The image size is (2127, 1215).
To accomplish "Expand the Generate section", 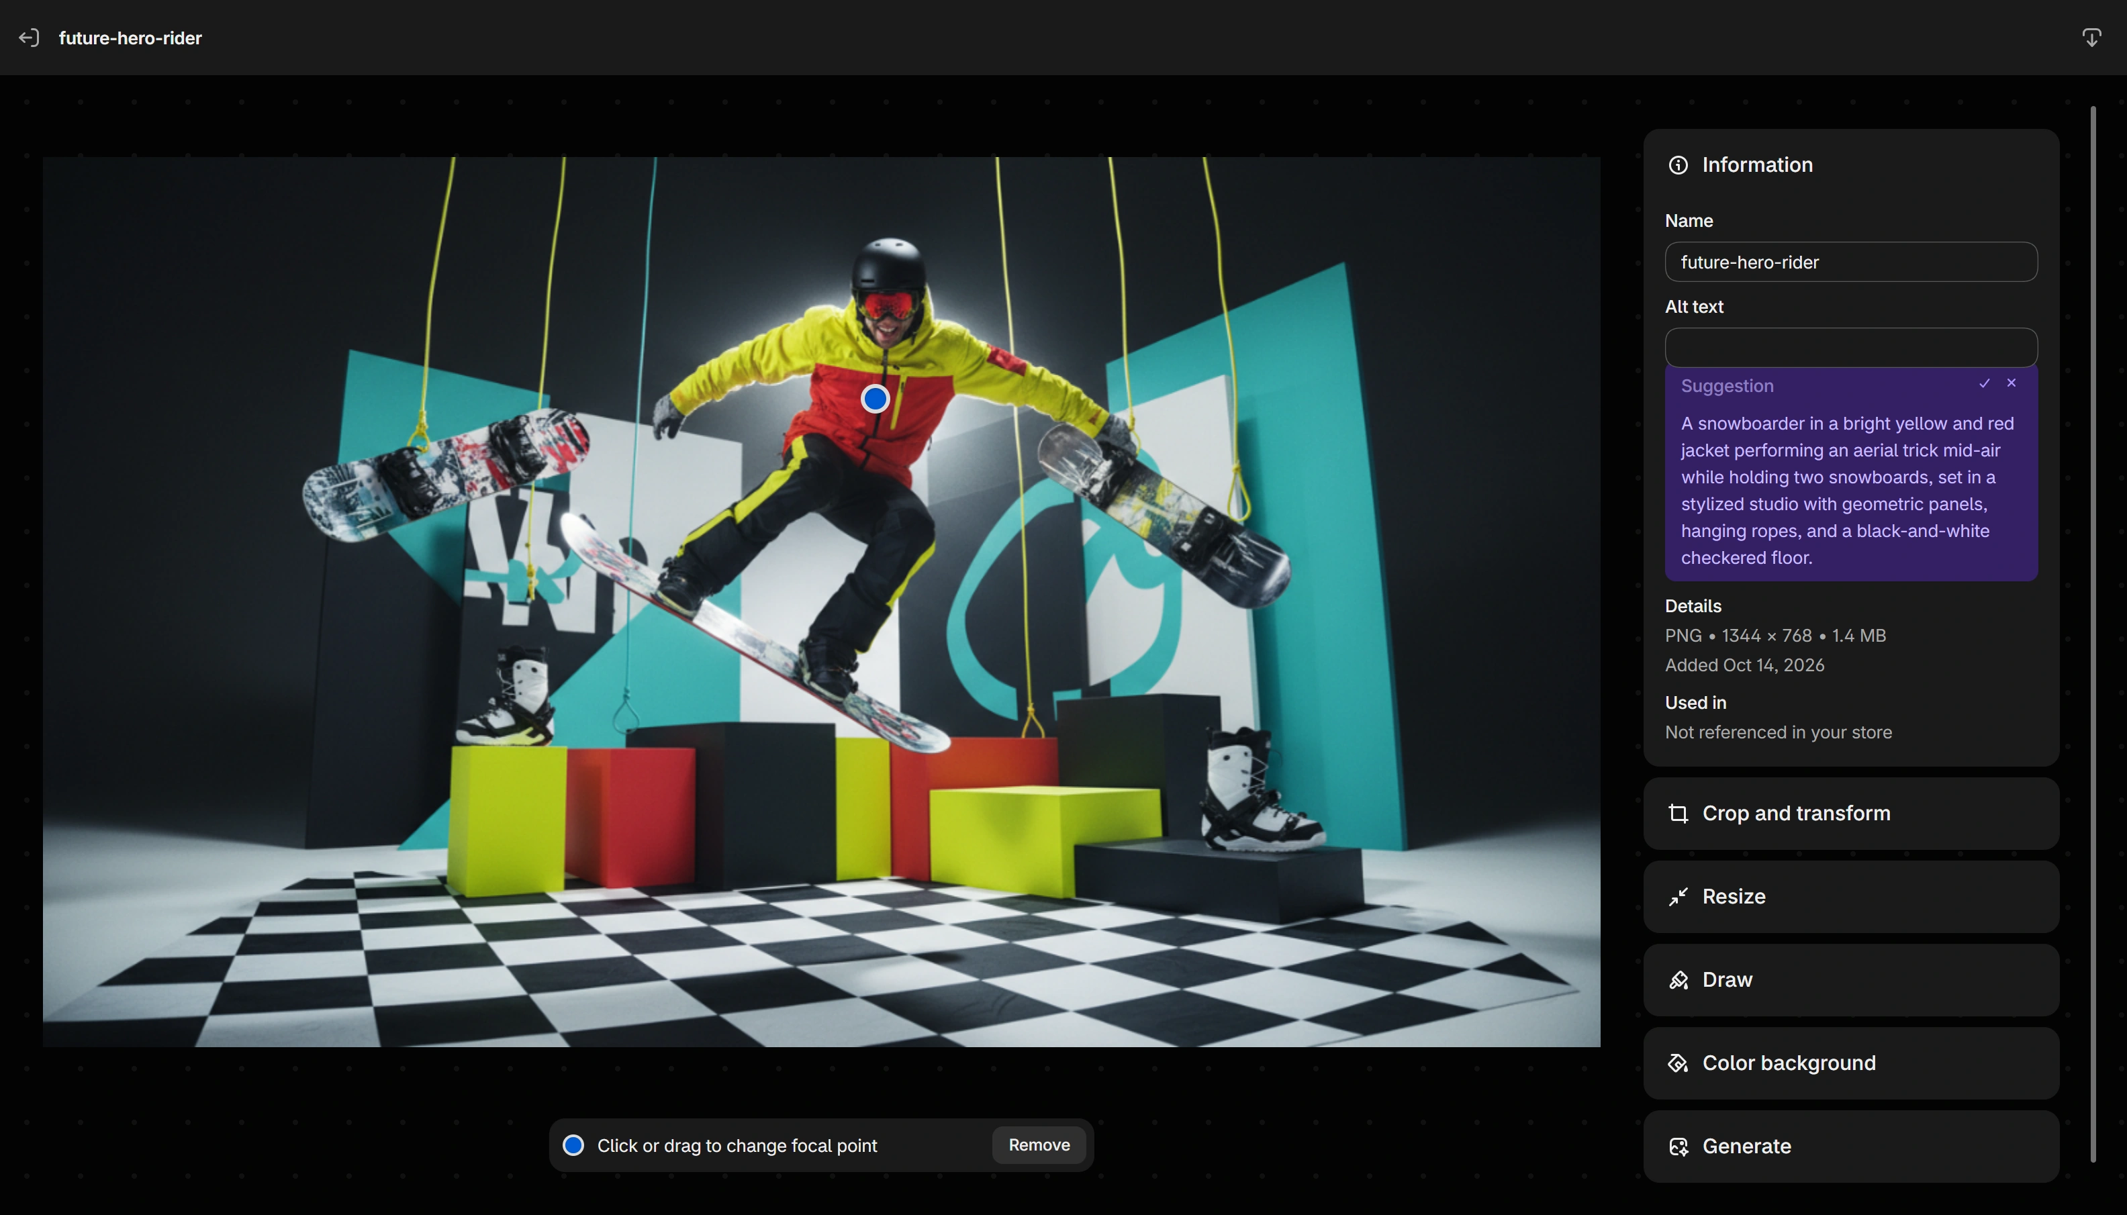I will [x=1851, y=1147].
